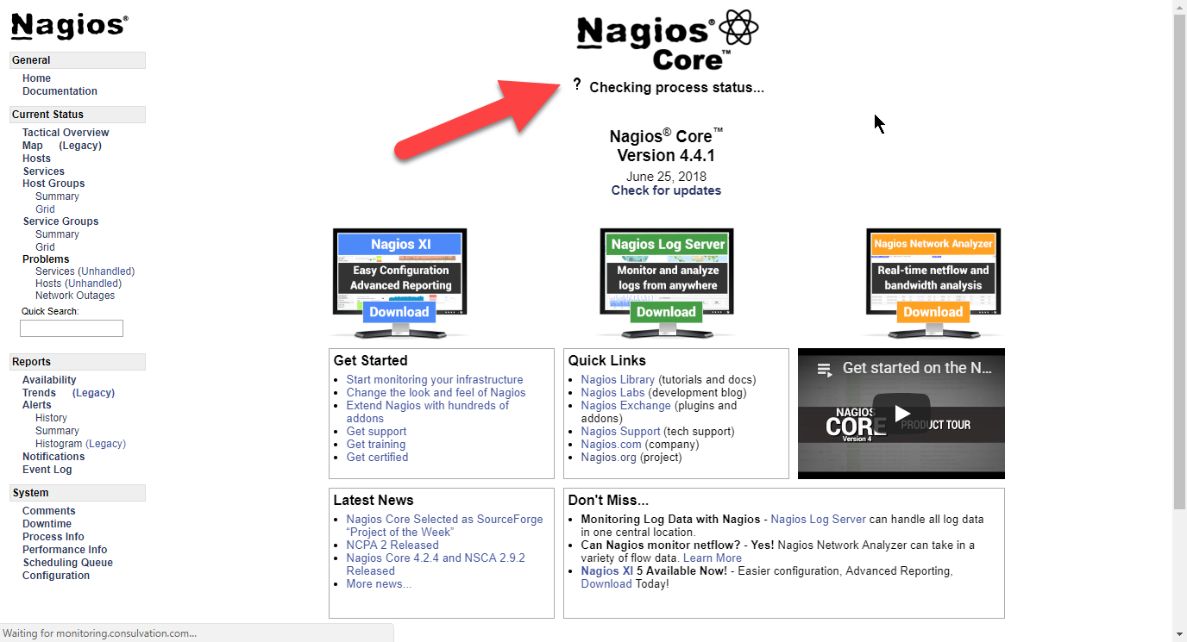Open the Problems link in the sidebar
Viewport: 1187px width, 642px height.
46,259
